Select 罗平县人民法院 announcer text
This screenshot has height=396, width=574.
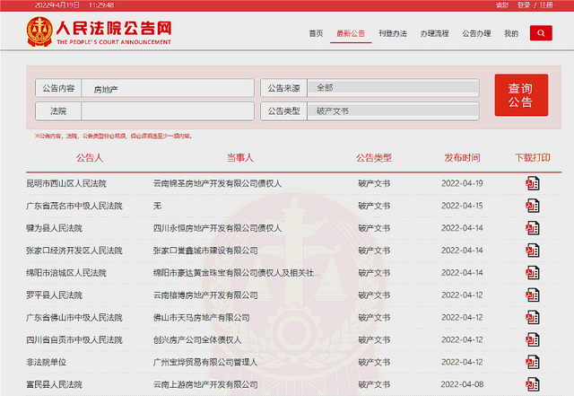pyautogui.click(x=54, y=295)
